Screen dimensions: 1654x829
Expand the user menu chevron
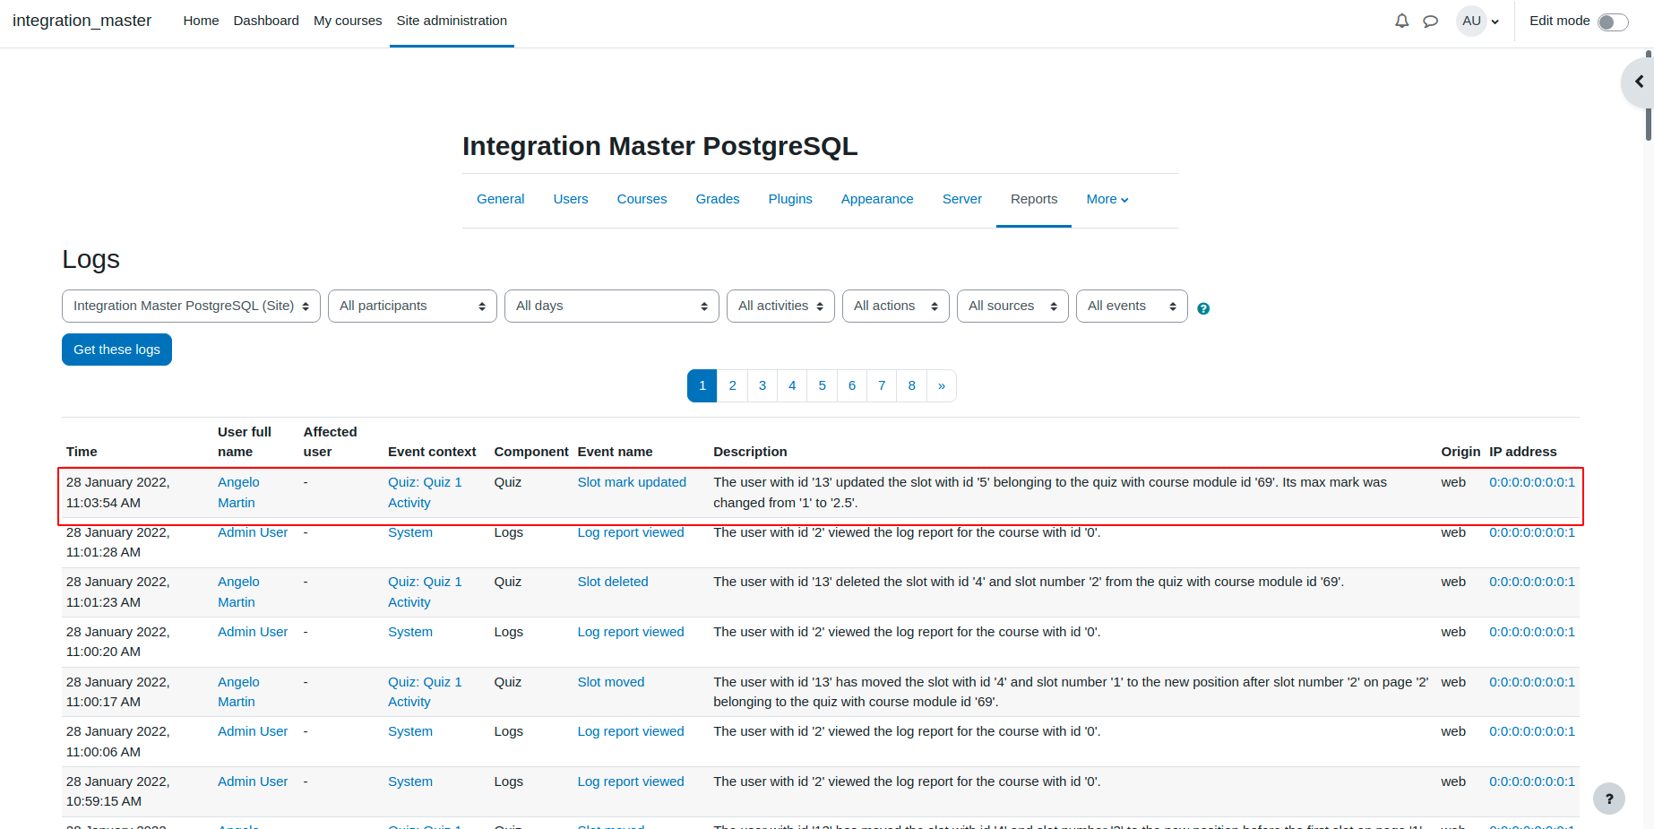[x=1495, y=22]
